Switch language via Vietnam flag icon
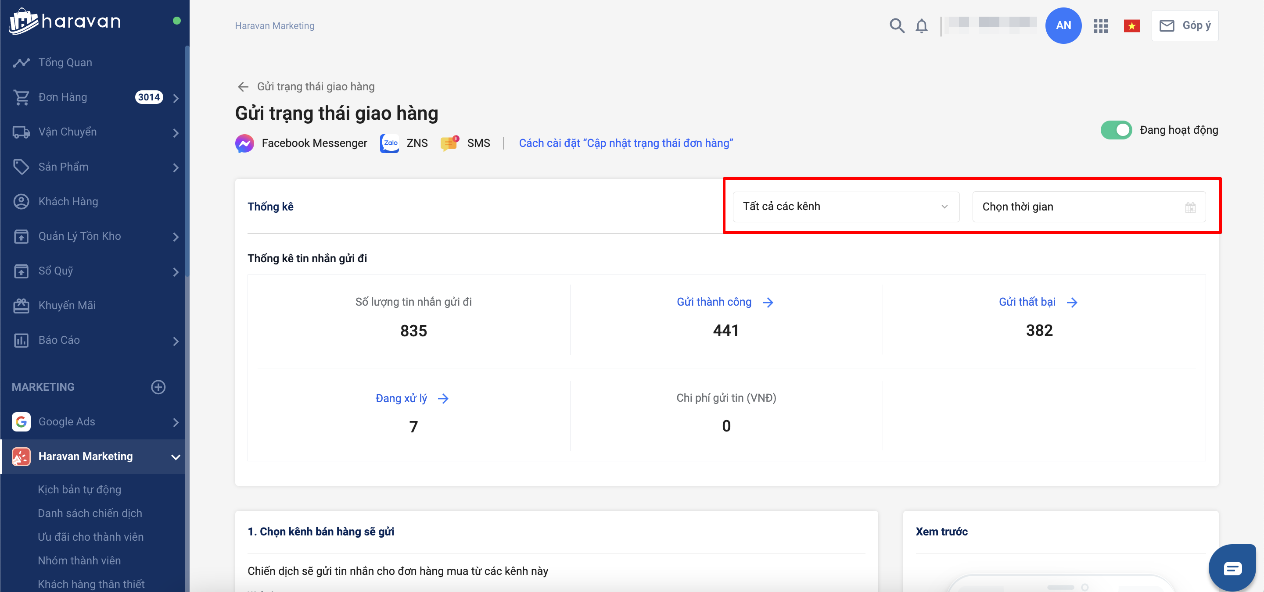The width and height of the screenshot is (1264, 592). (x=1131, y=26)
